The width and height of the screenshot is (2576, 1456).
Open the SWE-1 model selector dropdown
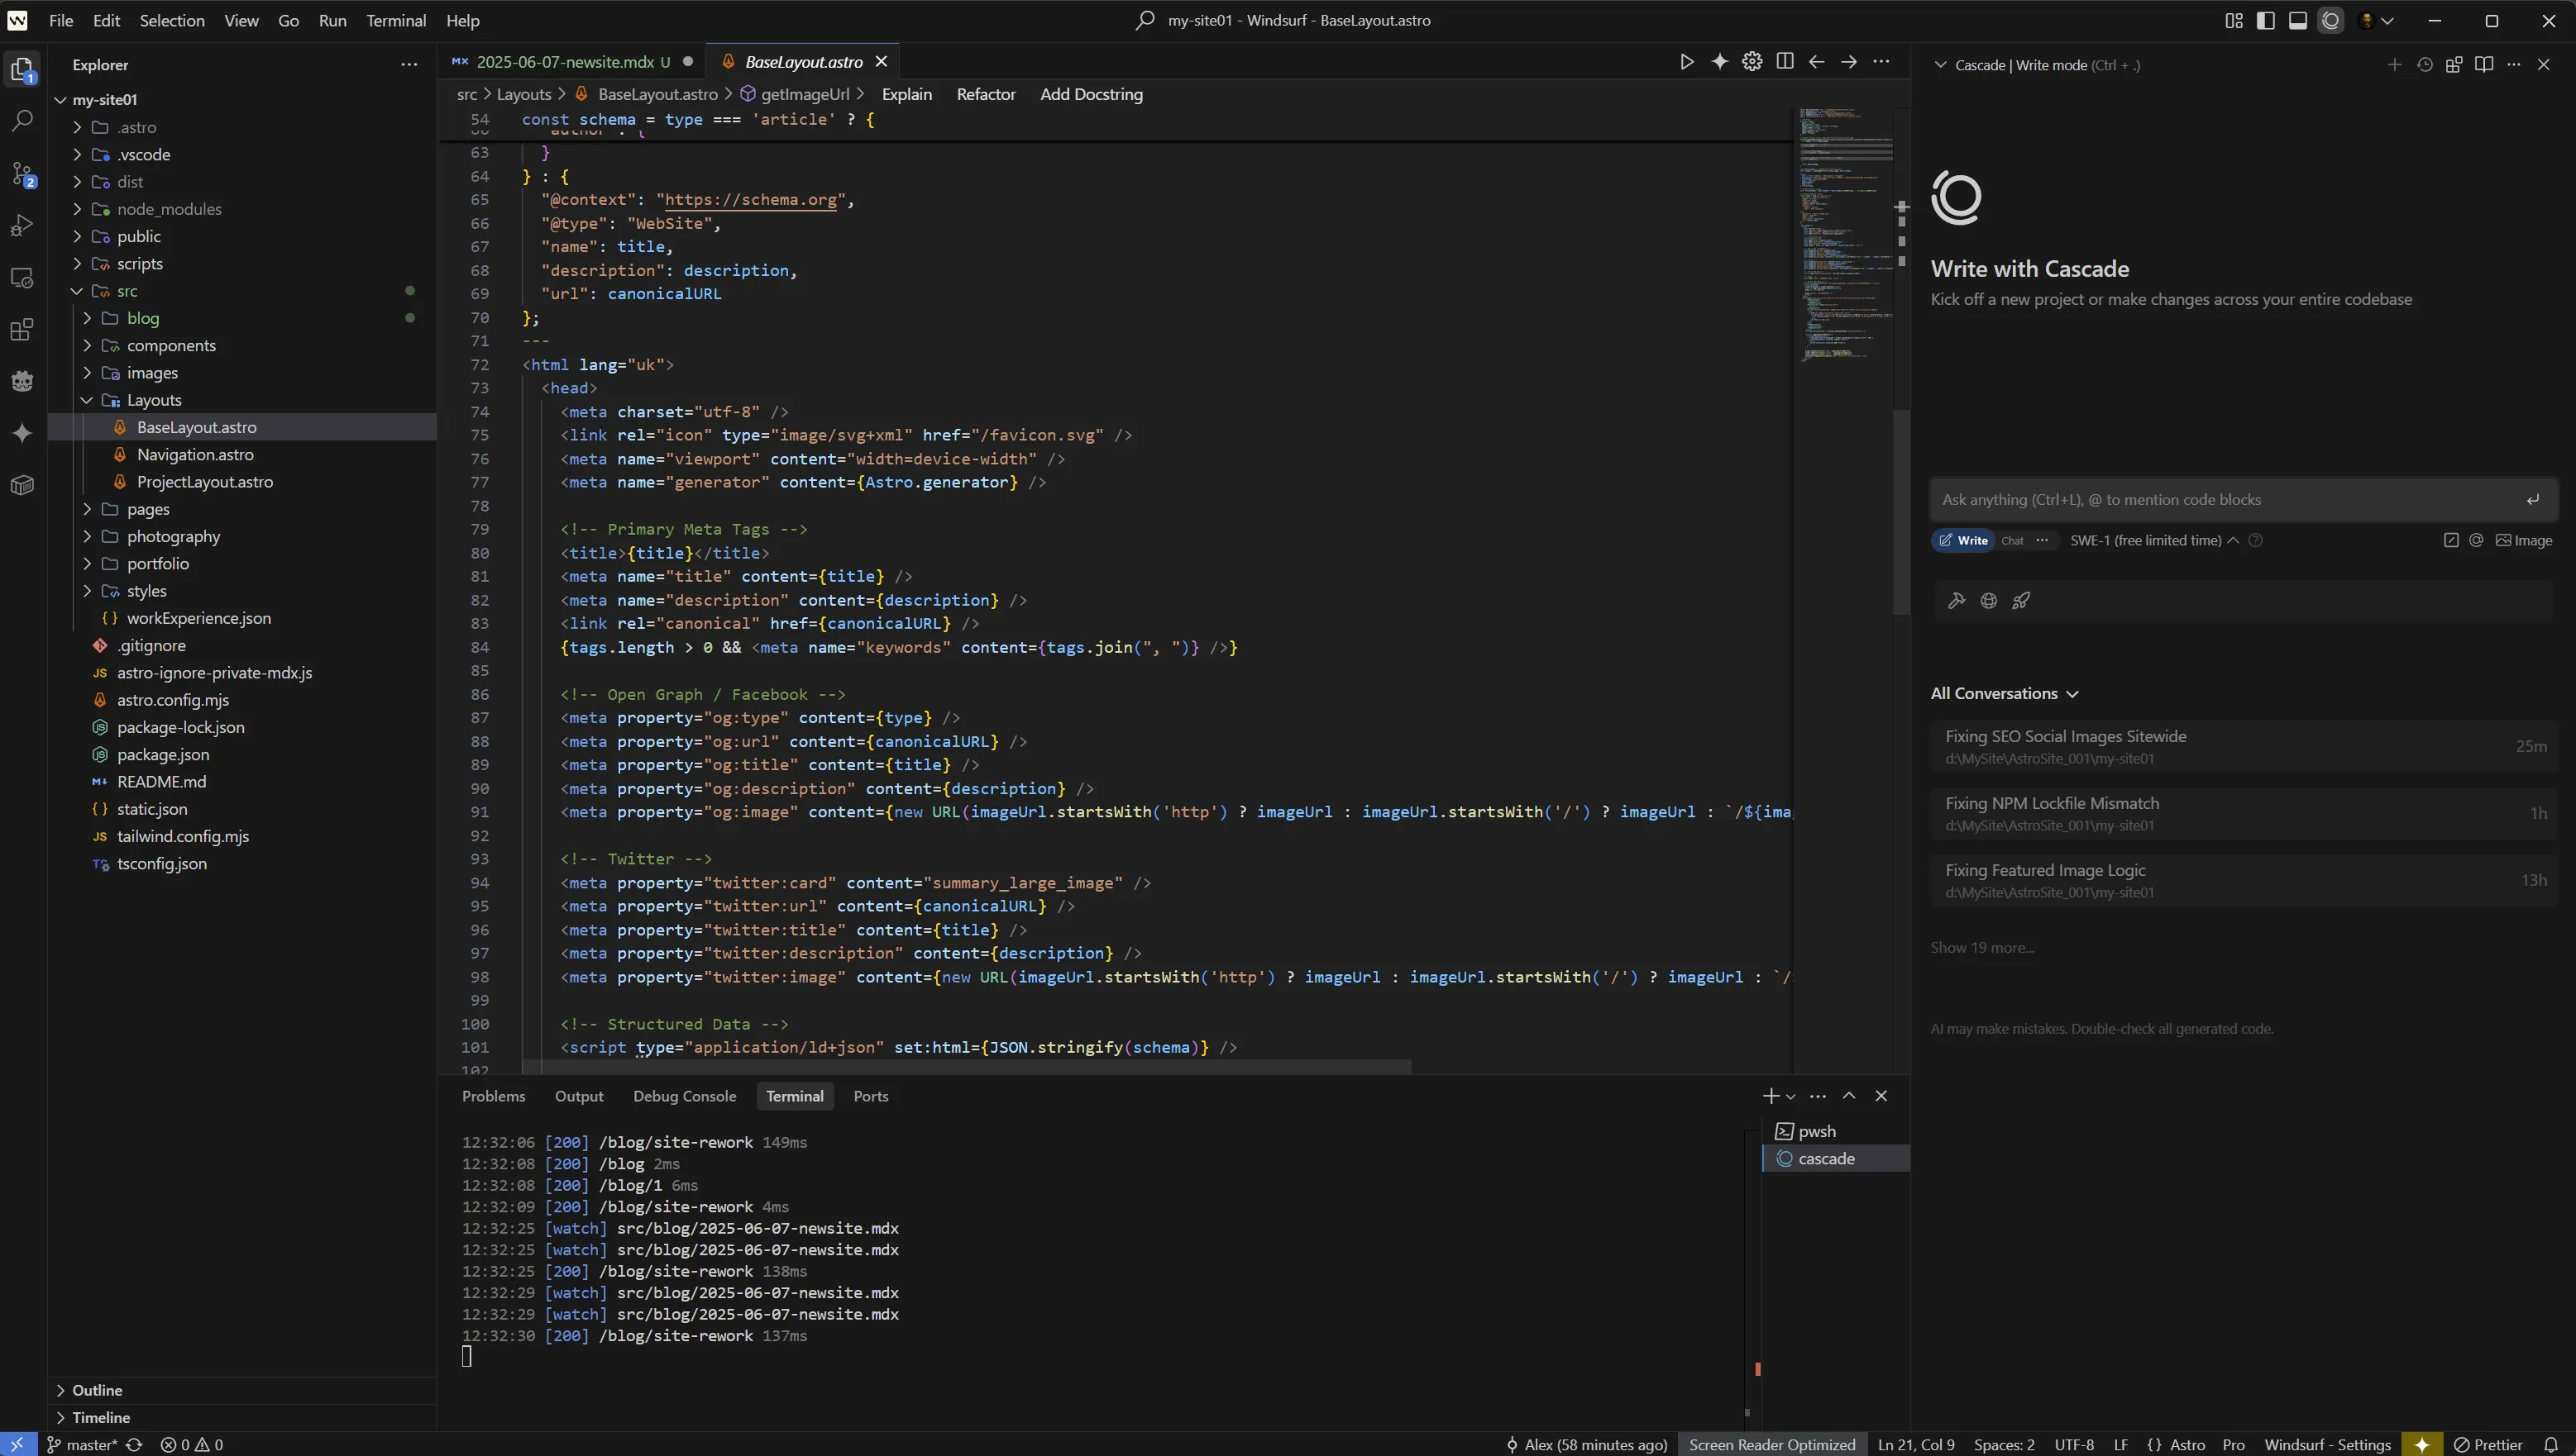coord(2153,540)
